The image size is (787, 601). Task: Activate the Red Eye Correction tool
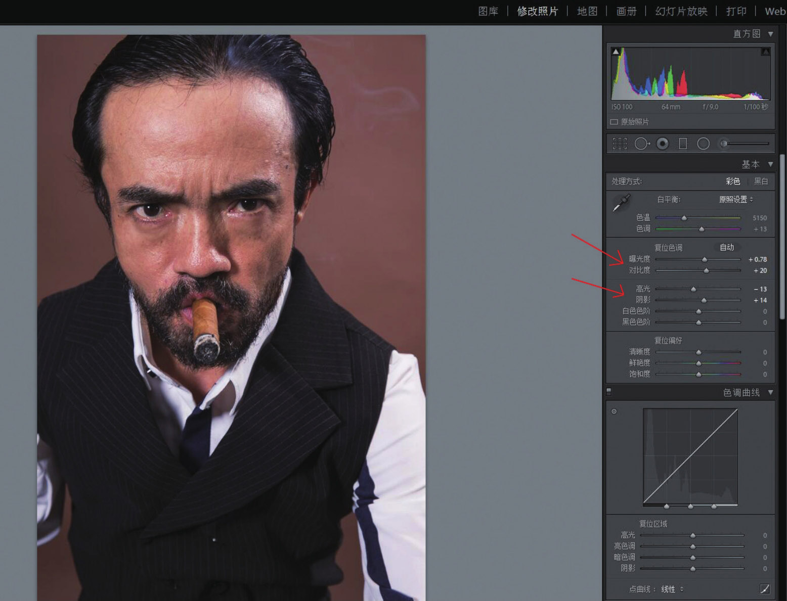pos(663,144)
